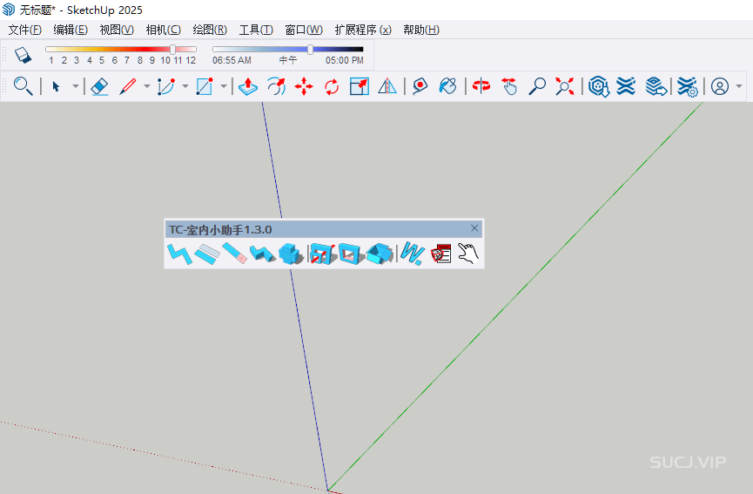The image size is (753, 494).
Task: Click month number 6 on the date scale
Action: 114,60
